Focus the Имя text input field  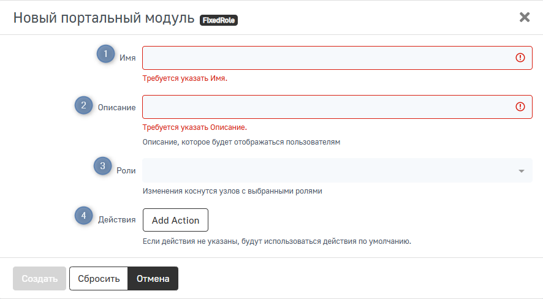point(325,58)
